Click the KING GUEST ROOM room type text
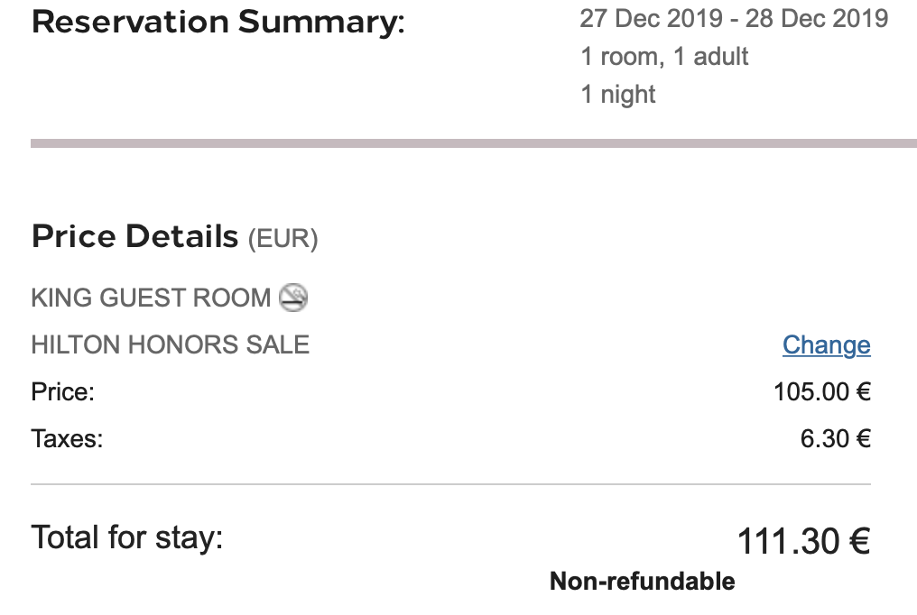The width and height of the screenshot is (917, 615). point(151,298)
